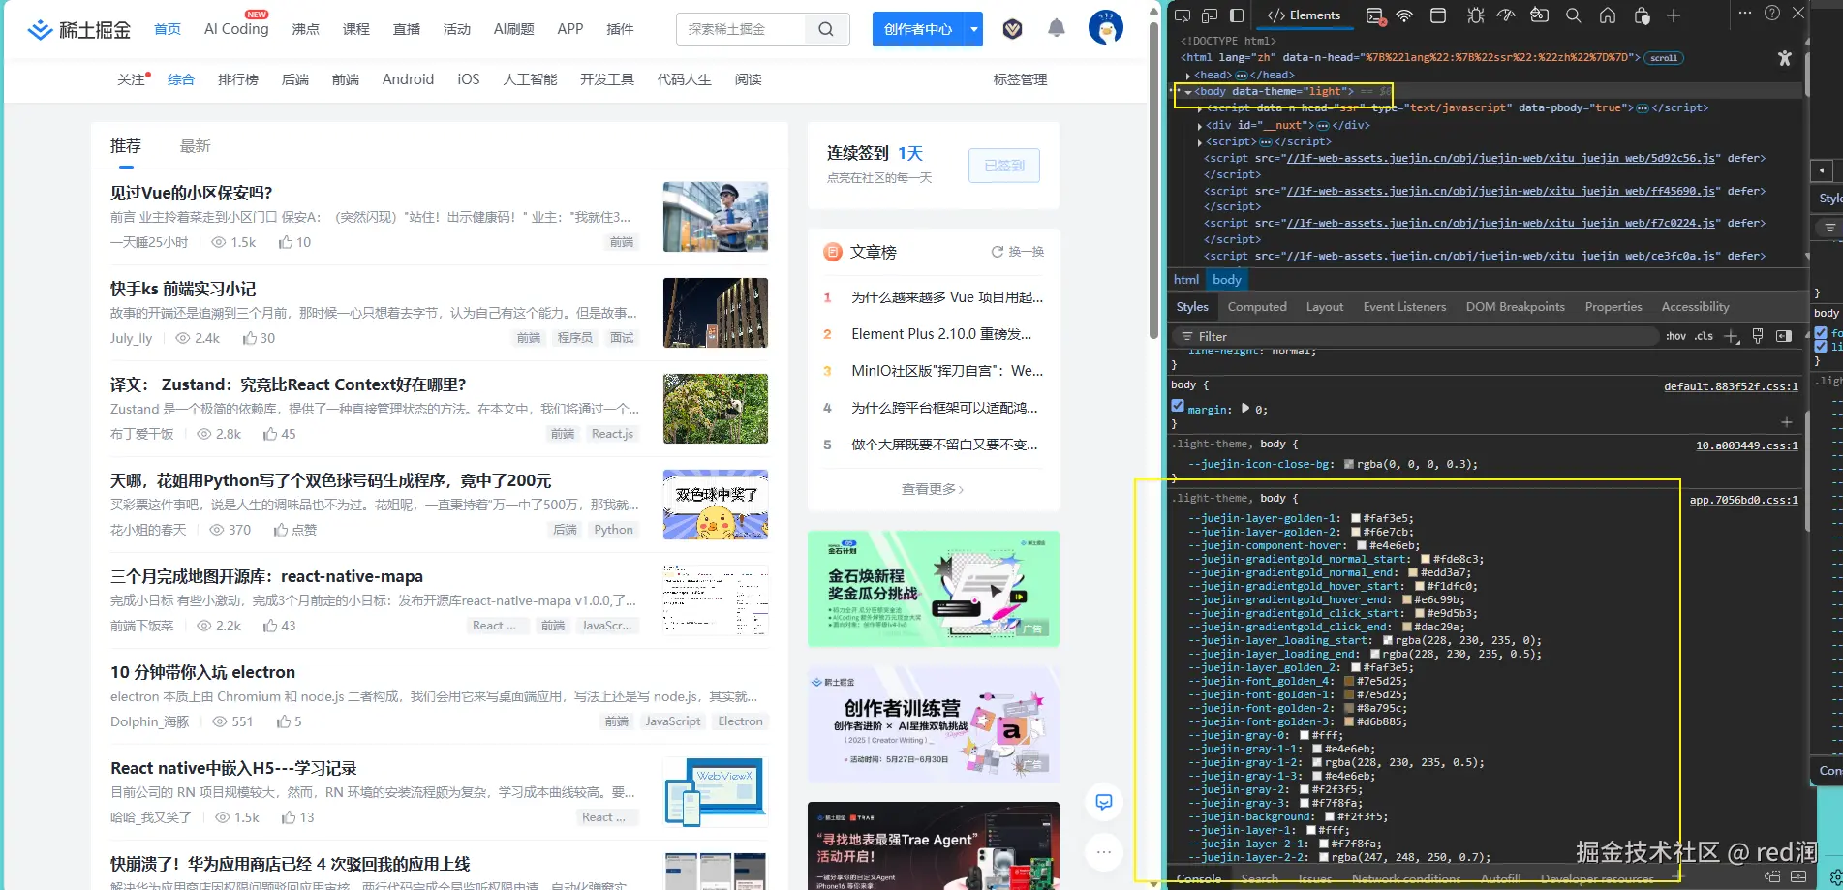The image size is (1843, 890).
Task: Open the Application tool icon
Action: (x=1438, y=15)
